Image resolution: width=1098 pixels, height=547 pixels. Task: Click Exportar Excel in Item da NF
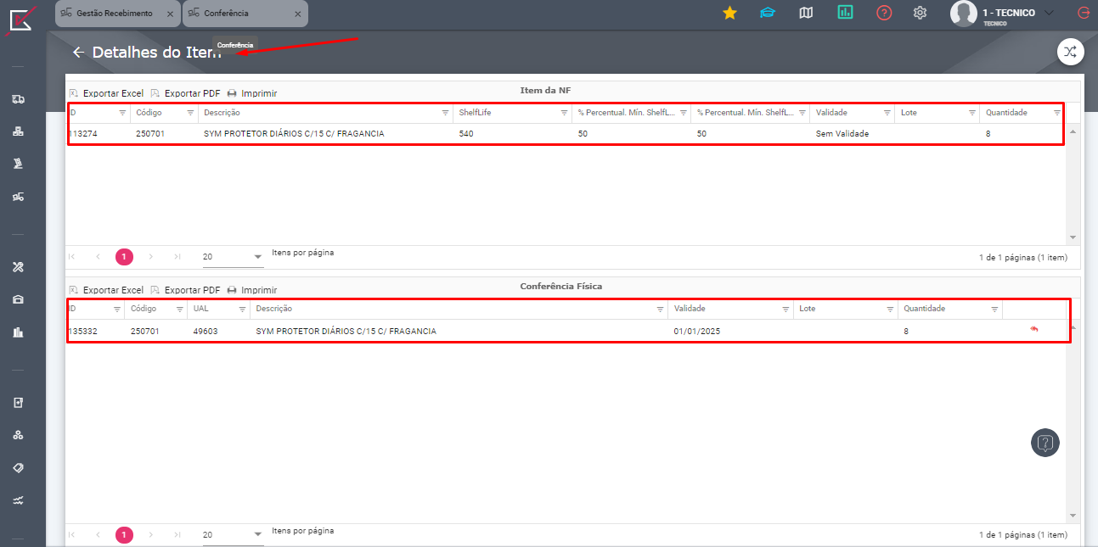coord(106,93)
